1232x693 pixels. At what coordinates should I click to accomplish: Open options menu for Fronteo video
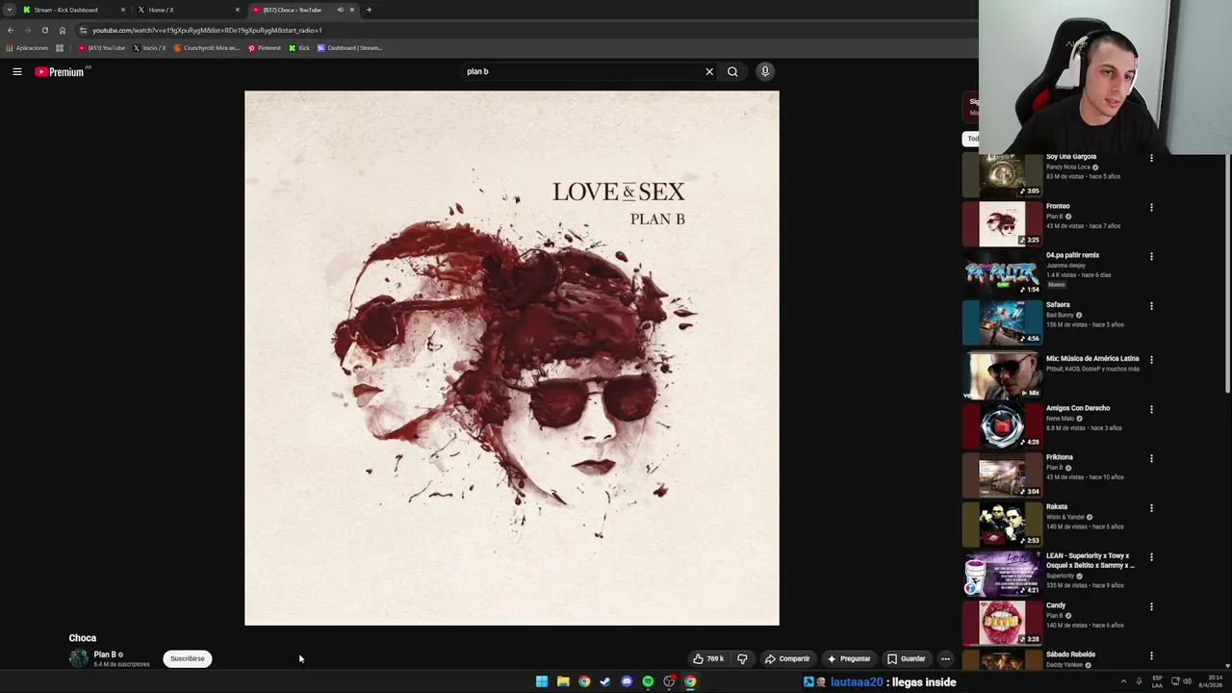tap(1151, 207)
